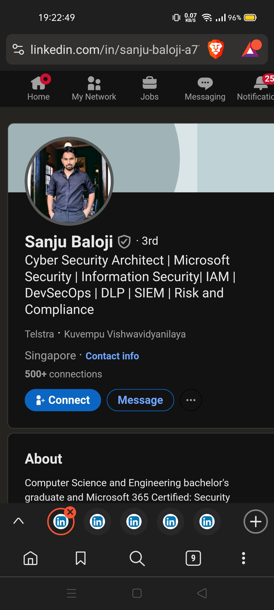Image resolution: width=274 pixels, height=610 pixels.
Task: Open the bookmarks icon in bottom toolbar
Action: (81, 558)
